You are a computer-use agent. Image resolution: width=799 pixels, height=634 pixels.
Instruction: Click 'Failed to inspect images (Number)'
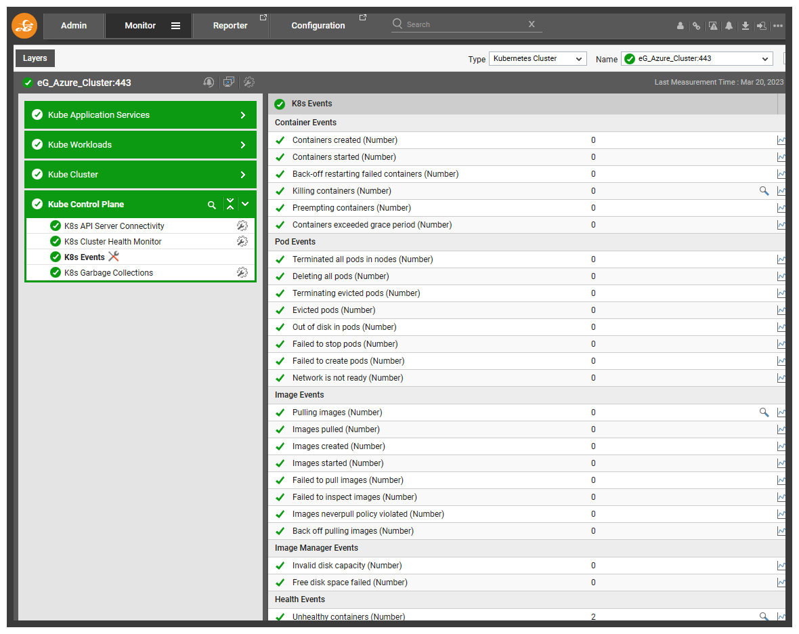[355, 497]
